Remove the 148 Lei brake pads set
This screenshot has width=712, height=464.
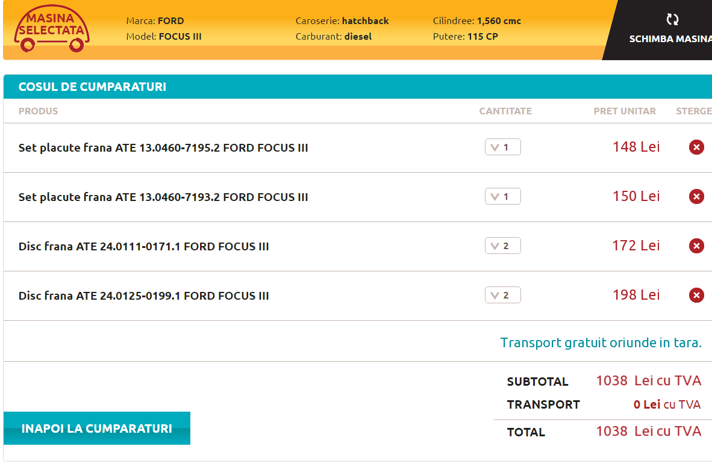(696, 147)
